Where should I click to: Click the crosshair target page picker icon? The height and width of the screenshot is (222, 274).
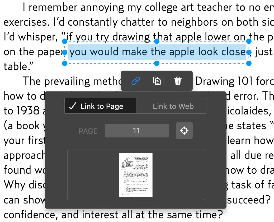(x=184, y=131)
